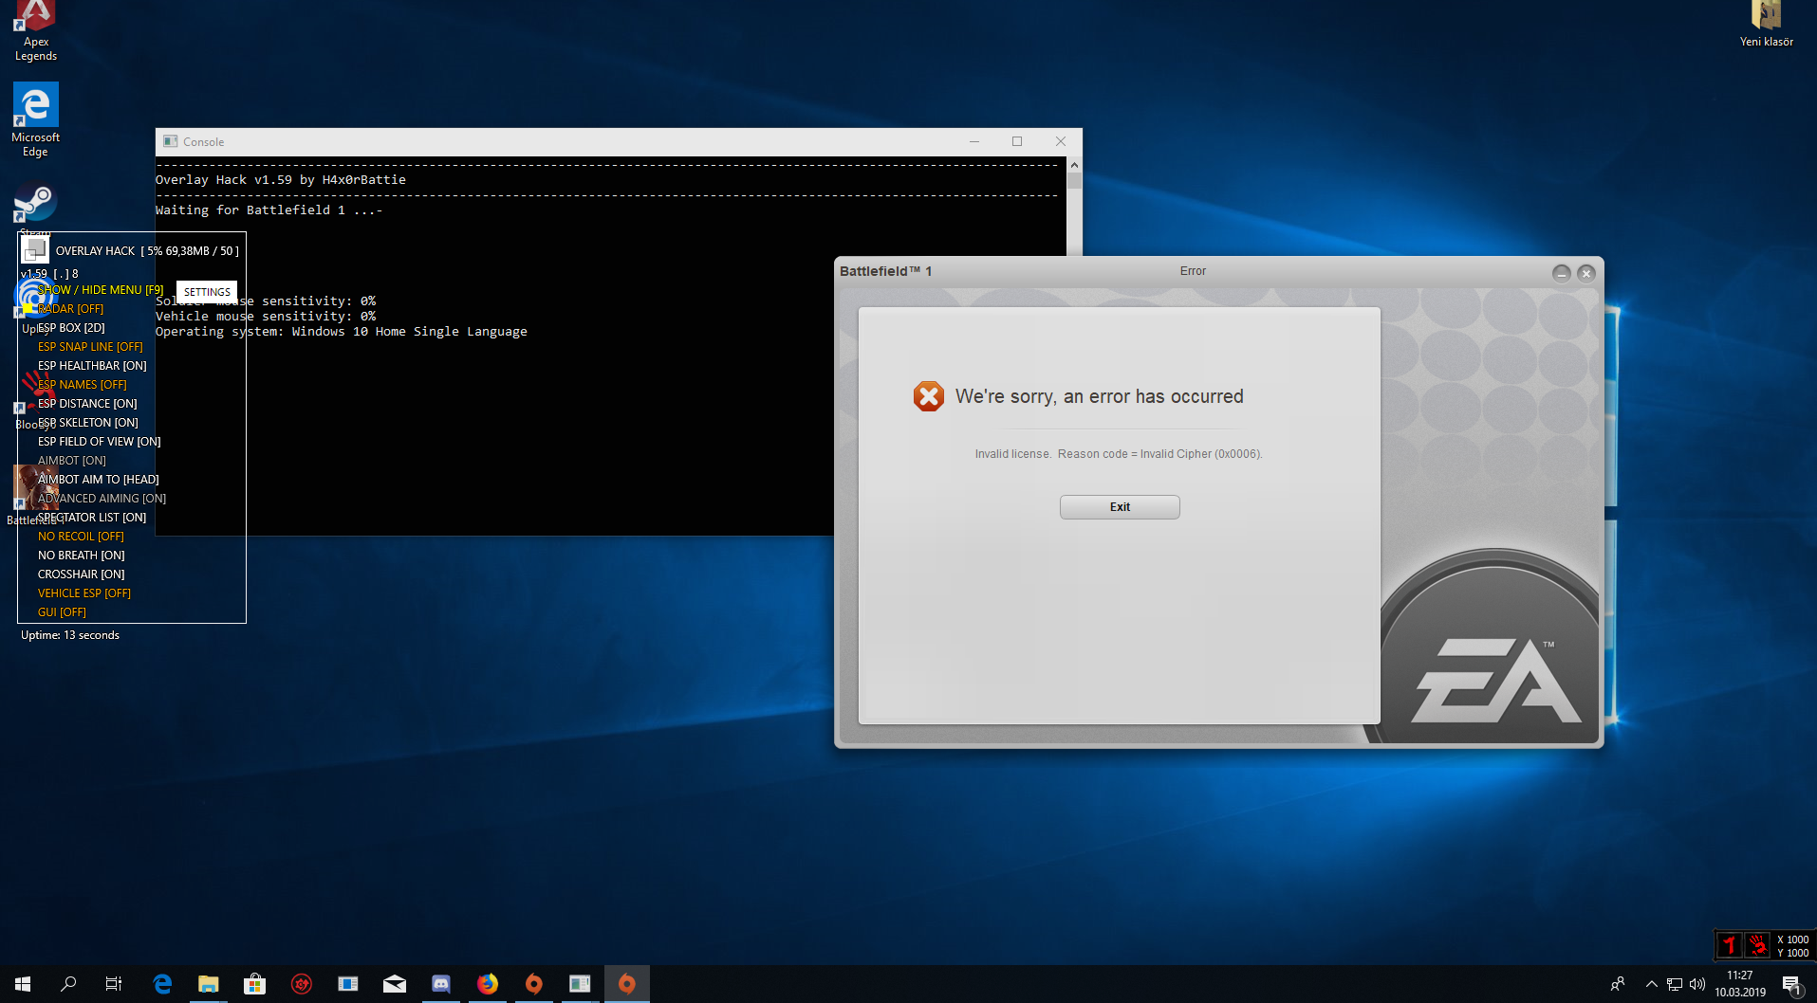The image size is (1817, 1003).
Task: Click the 'Uptime: 13 seconds' text
Action: click(x=70, y=635)
